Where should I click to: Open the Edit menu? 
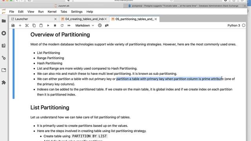21,12
